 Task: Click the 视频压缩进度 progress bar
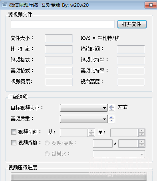click(79, 177)
